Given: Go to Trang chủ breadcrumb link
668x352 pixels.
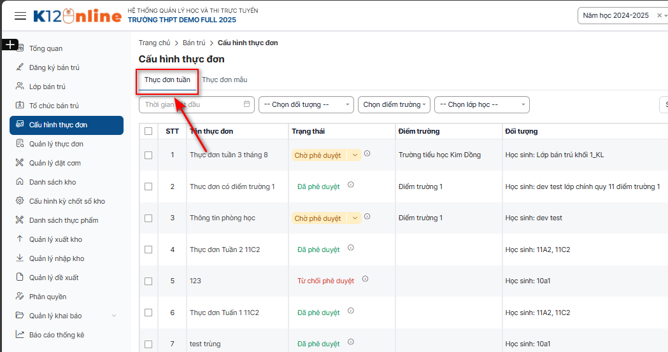Looking at the screenshot, I should pos(155,43).
